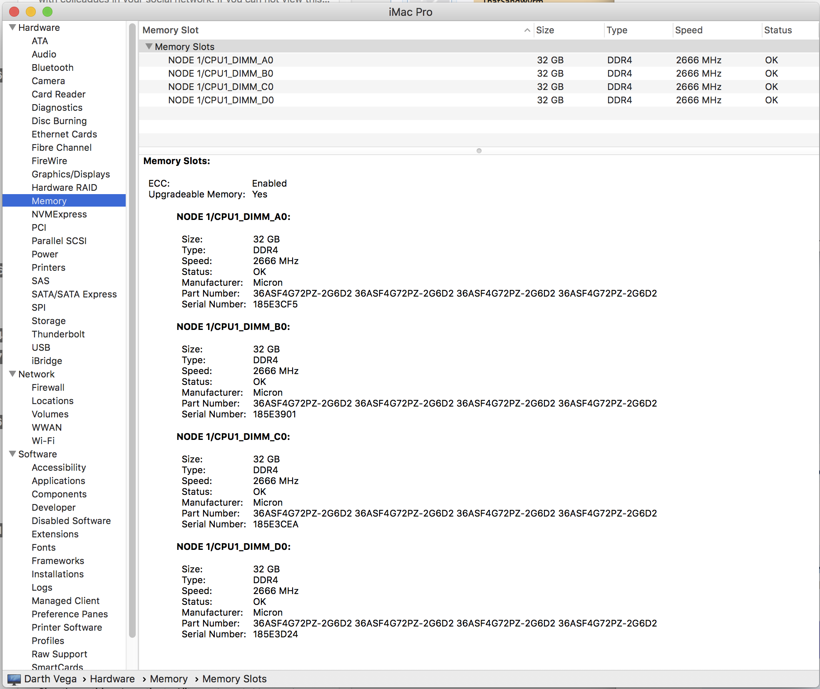Select the NODE 1/CPU1_DIMM_D0 table row

pos(221,100)
